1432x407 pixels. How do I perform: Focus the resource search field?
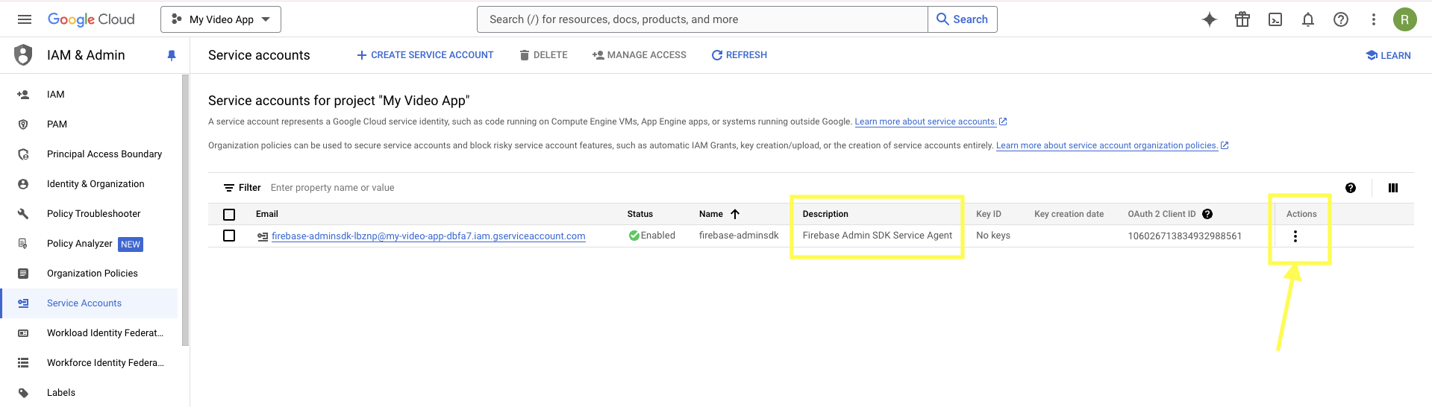702,19
